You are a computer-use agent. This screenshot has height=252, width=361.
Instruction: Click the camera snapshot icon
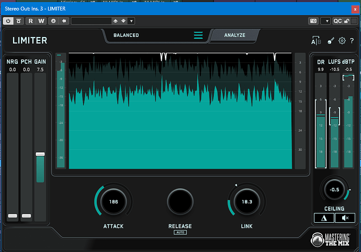click(x=313, y=21)
